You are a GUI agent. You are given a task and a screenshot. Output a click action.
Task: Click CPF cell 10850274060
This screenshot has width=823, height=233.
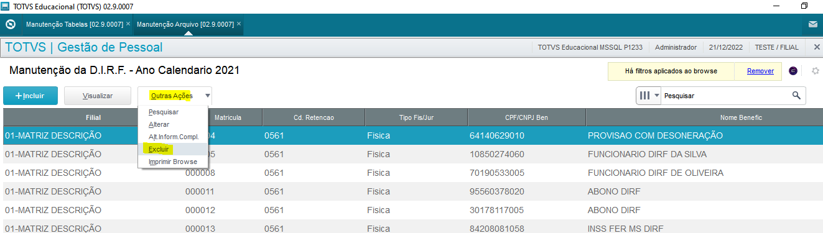(496, 154)
